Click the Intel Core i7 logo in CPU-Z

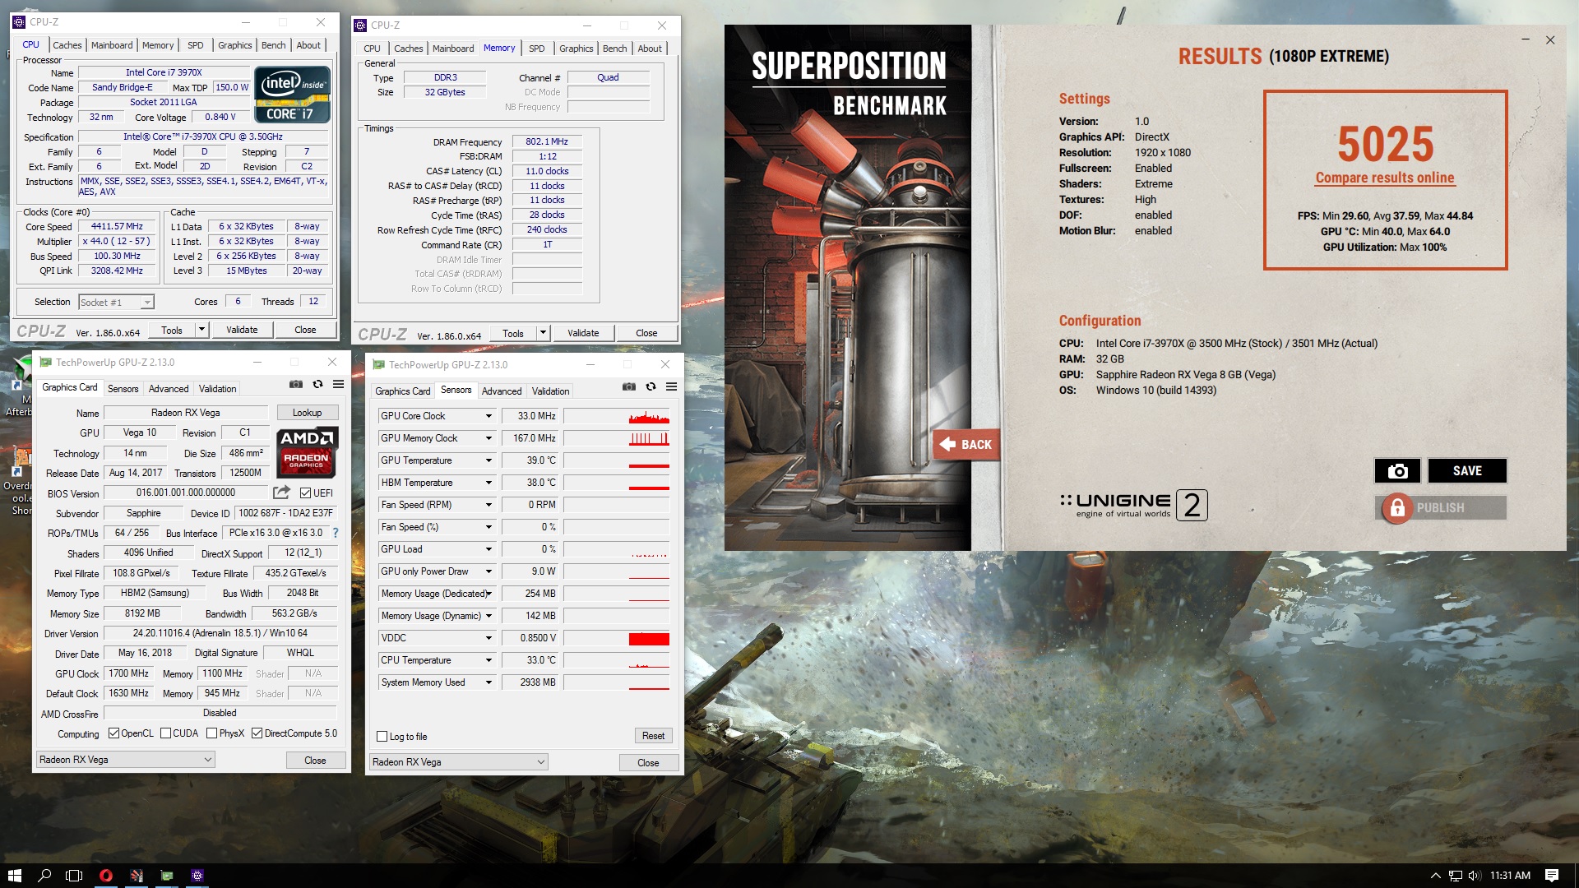coord(293,95)
